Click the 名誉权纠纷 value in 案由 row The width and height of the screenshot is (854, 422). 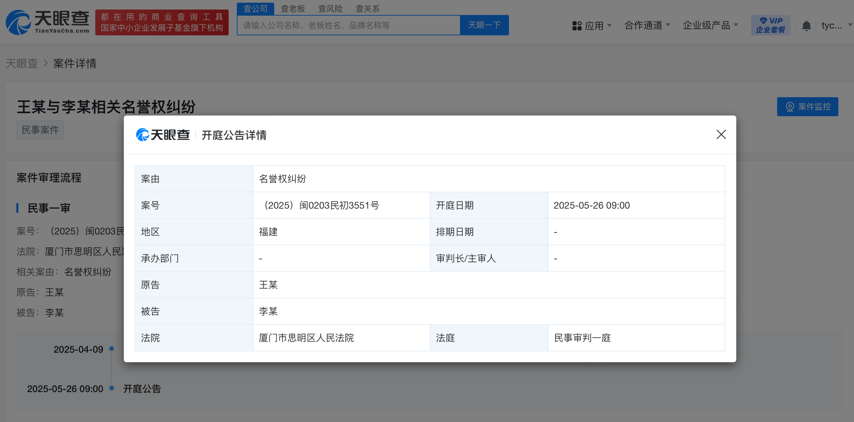[x=282, y=179]
